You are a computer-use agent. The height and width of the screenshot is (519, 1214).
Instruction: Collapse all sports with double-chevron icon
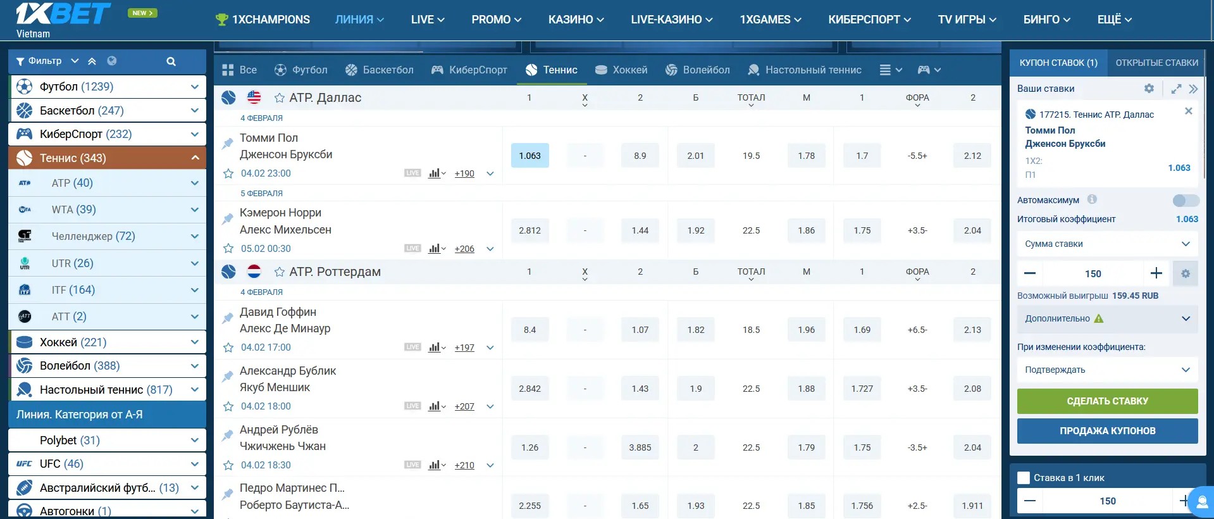coord(92,61)
